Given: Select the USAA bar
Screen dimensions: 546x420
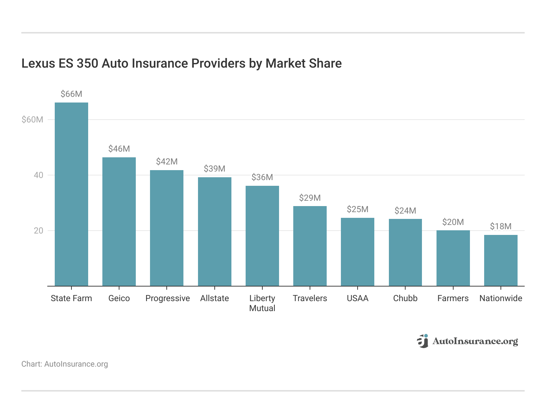Looking at the screenshot, I should tap(358, 252).
